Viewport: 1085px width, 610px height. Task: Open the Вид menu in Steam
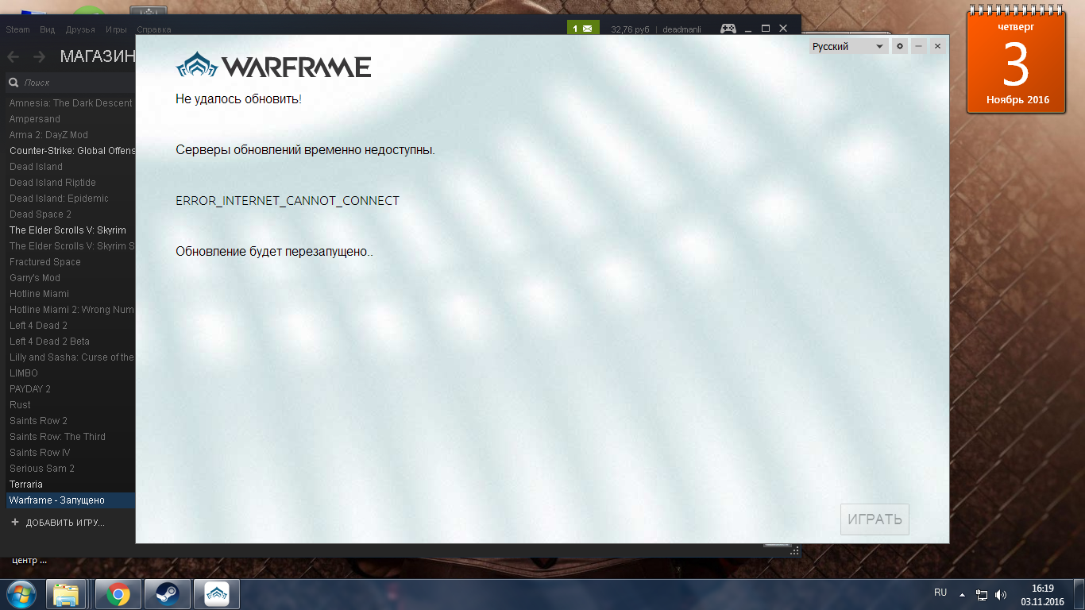48,29
